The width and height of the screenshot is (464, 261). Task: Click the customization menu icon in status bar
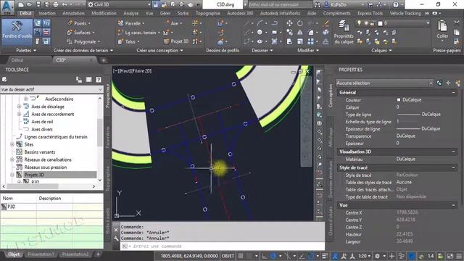pyautogui.click(x=459, y=256)
